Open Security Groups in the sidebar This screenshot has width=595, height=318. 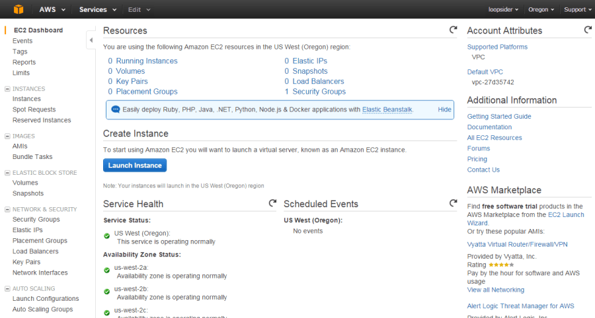coord(36,219)
